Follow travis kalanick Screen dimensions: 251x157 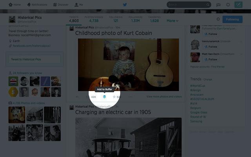[x=211, y=47]
